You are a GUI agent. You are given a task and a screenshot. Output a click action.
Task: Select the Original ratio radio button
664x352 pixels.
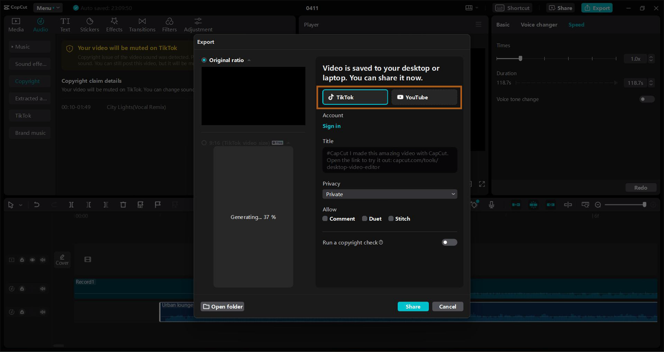(204, 60)
